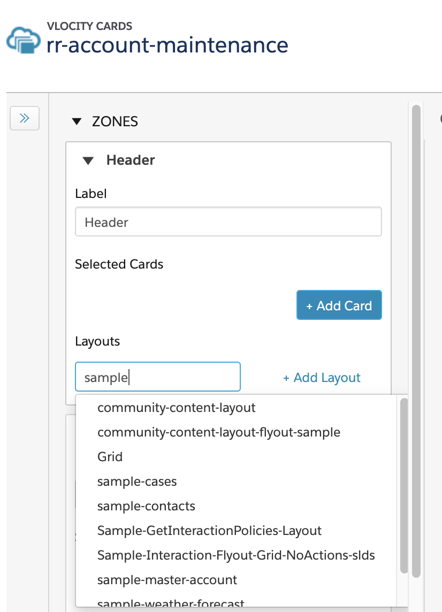Click the Label input field
This screenshot has height=612, width=442.
click(x=228, y=221)
